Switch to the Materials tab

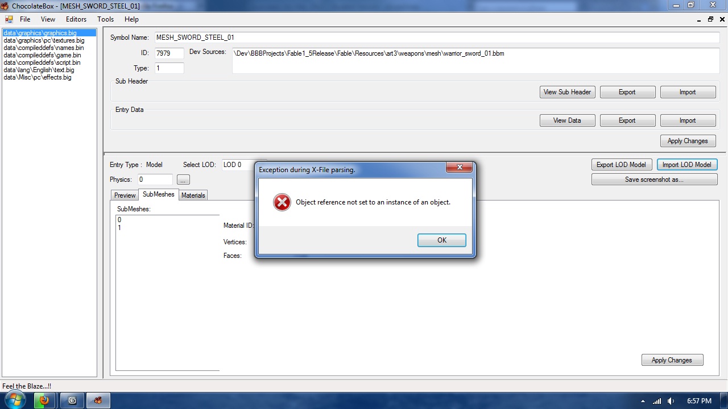coord(193,195)
